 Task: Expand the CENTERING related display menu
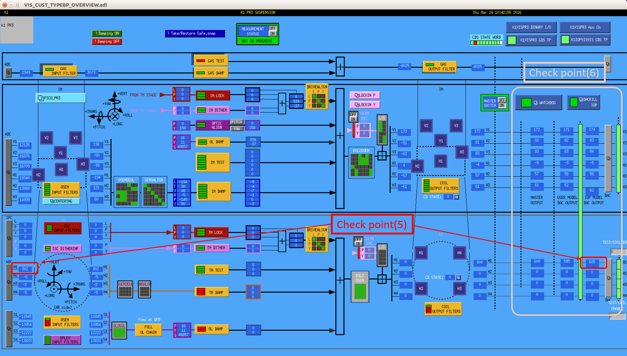pos(61,201)
